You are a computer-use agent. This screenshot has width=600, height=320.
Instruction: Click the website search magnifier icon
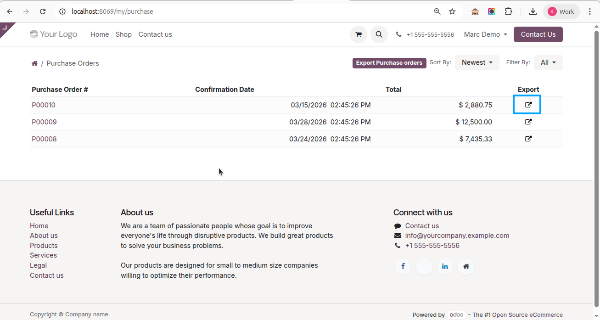(x=379, y=34)
